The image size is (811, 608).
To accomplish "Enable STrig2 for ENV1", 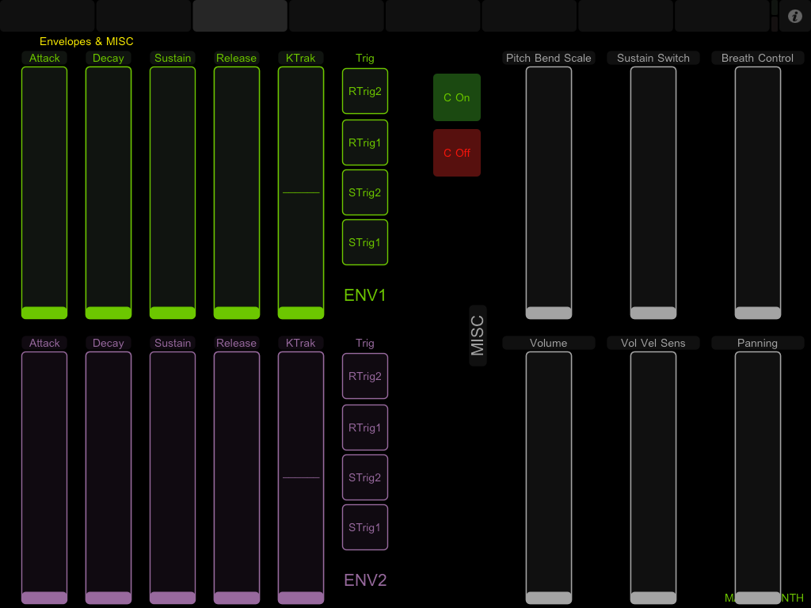I will (365, 192).
